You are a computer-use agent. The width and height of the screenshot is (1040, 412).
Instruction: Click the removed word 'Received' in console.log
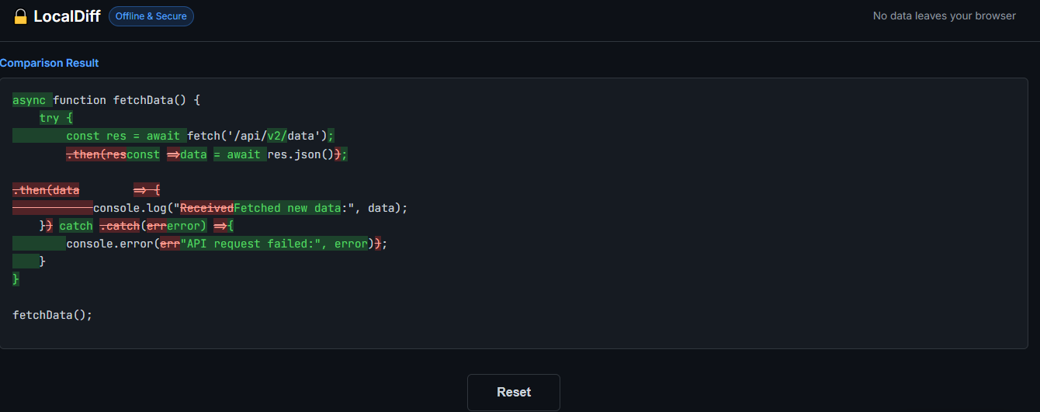click(x=206, y=208)
